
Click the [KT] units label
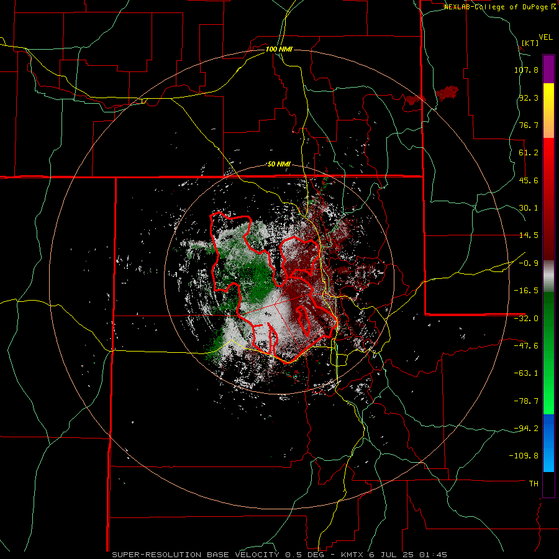pyautogui.click(x=530, y=43)
